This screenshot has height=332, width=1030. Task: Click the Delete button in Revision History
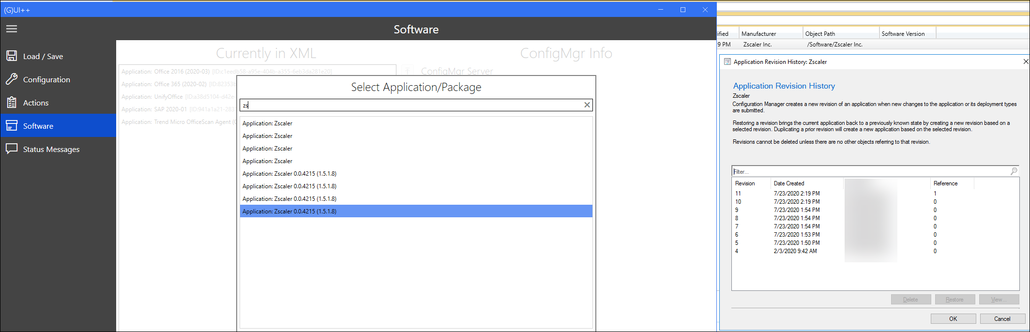click(911, 300)
